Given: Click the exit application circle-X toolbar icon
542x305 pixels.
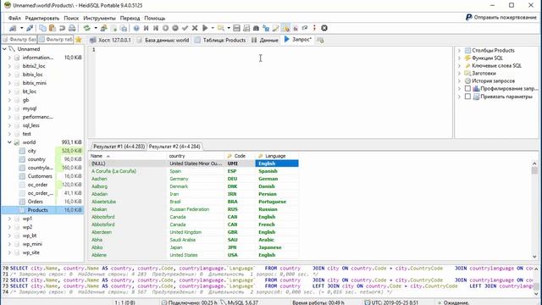Looking at the screenshot, I should point(324,28).
